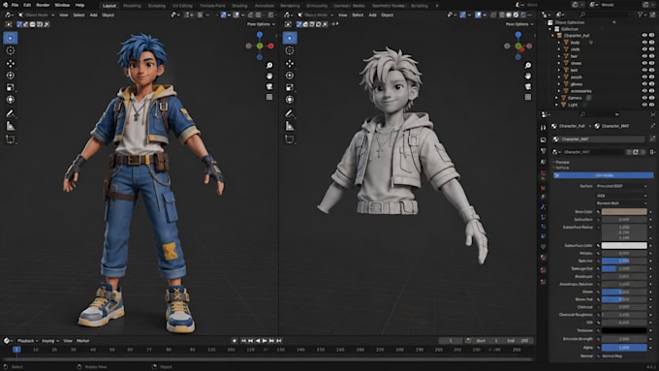Select the Scale tool in right viewport
659x371 pixels.
[x=290, y=87]
